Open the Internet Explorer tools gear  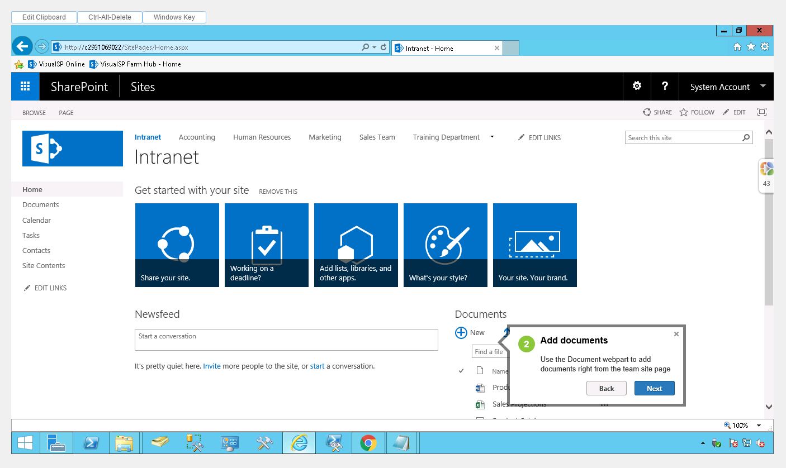coord(765,47)
